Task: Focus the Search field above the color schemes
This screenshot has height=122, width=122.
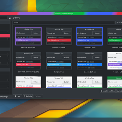Action: click(64, 23)
